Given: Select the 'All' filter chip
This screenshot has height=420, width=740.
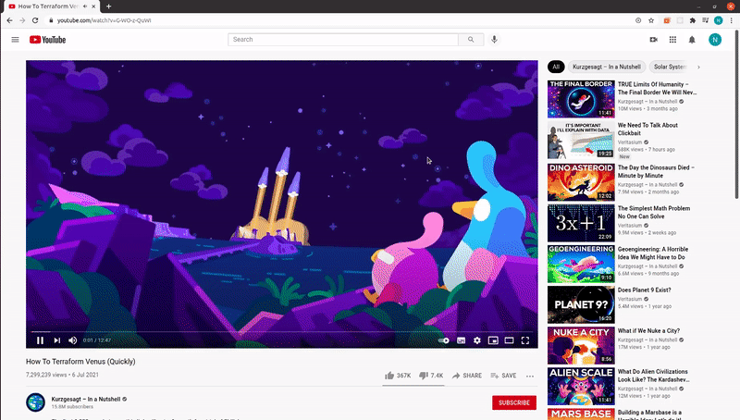Looking at the screenshot, I should (556, 67).
